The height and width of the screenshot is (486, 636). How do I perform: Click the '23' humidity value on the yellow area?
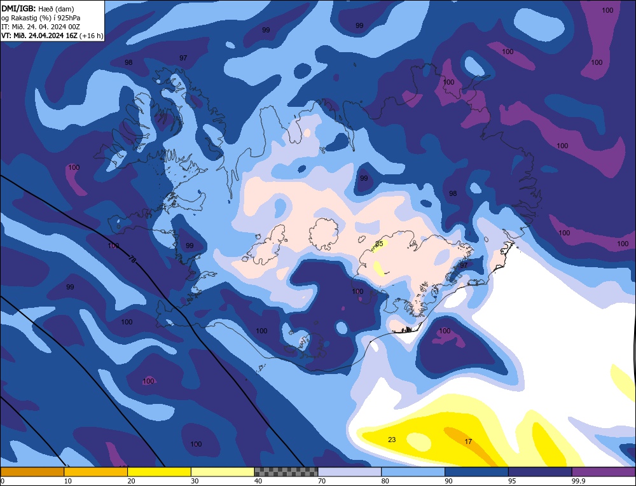pos(392,440)
